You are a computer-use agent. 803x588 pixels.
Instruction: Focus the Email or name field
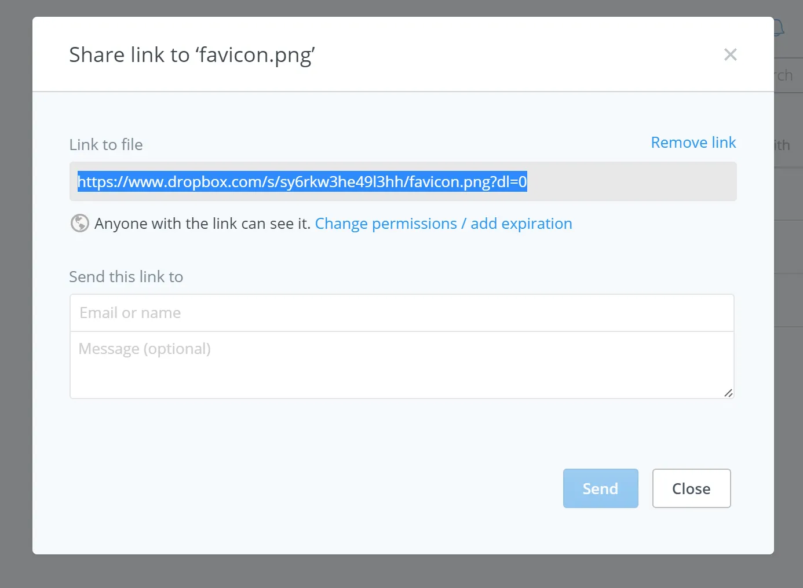pyautogui.click(x=402, y=313)
